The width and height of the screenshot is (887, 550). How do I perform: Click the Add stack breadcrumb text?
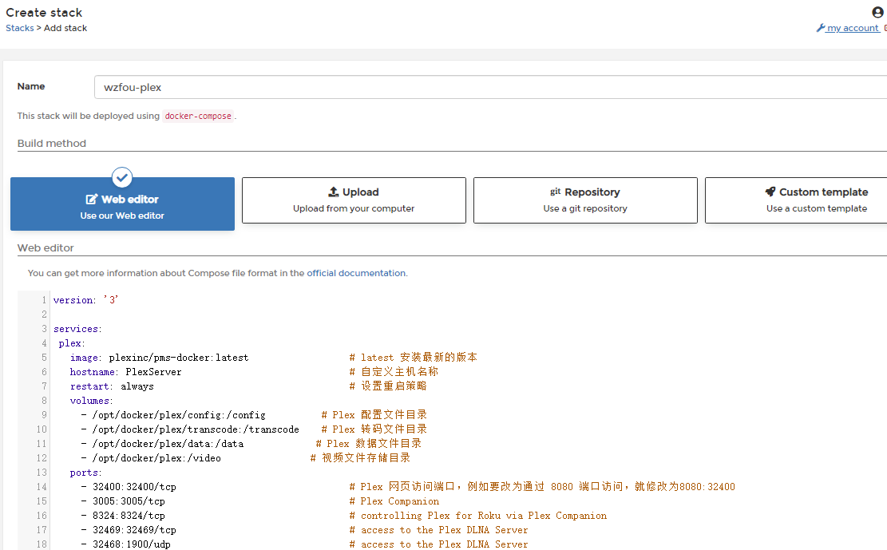[x=65, y=28]
